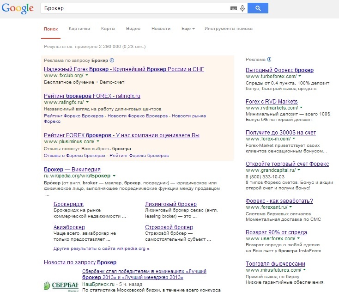Switch to the Видео tab

133,29
